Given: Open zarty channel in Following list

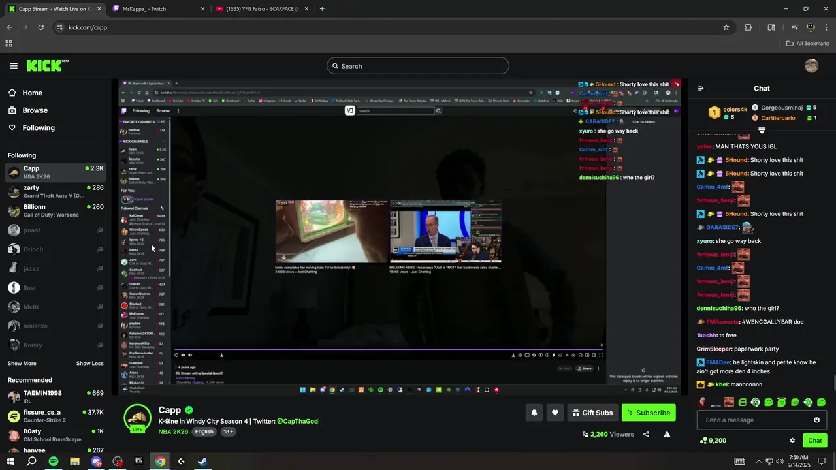Looking at the screenshot, I should pos(56,191).
